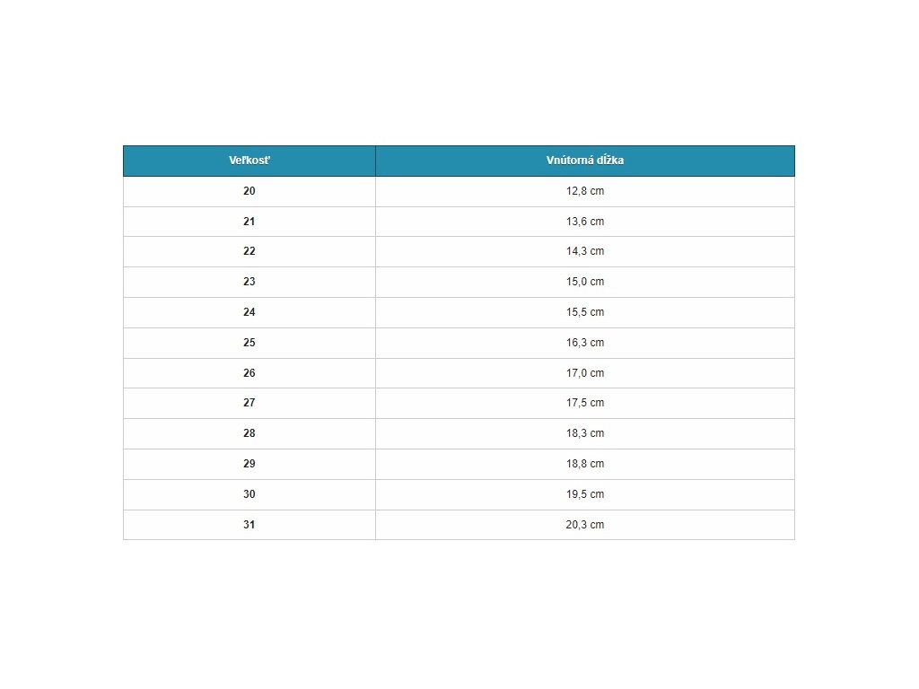Screen dimensions: 919x689
Task: Click the 18,8 cm length value
Action: (585, 464)
